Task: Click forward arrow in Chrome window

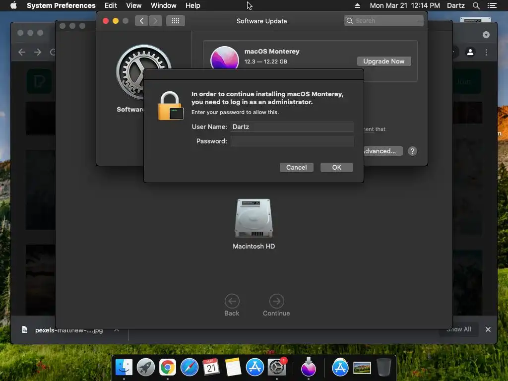Action: pyautogui.click(x=38, y=52)
